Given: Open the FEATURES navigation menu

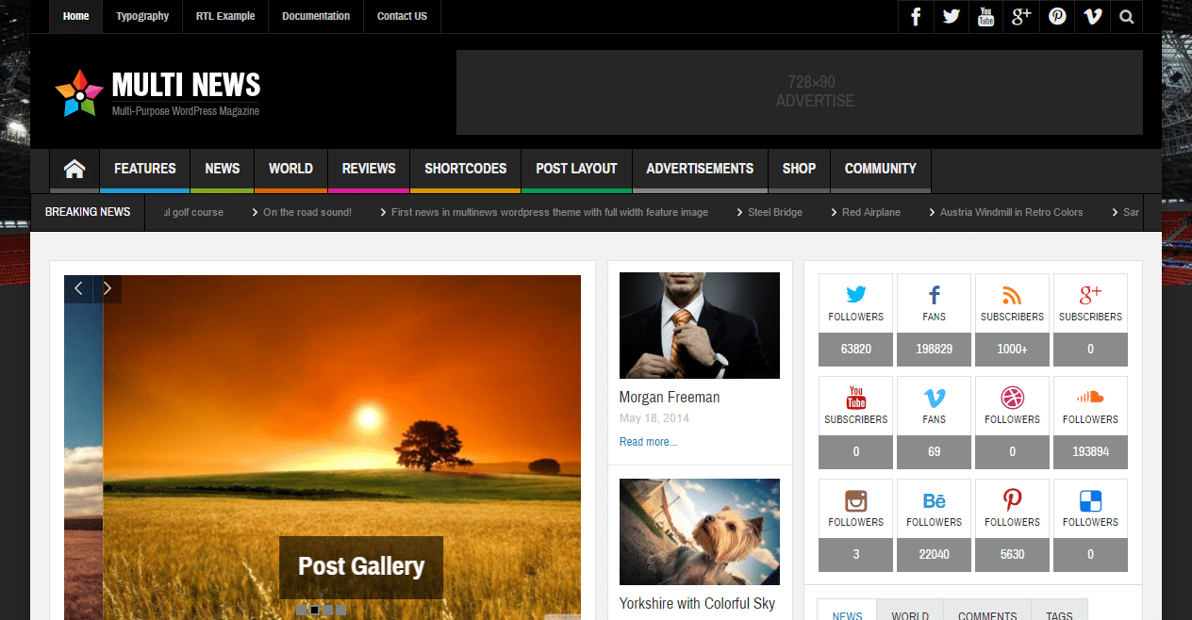Looking at the screenshot, I should pyautogui.click(x=145, y=170).
